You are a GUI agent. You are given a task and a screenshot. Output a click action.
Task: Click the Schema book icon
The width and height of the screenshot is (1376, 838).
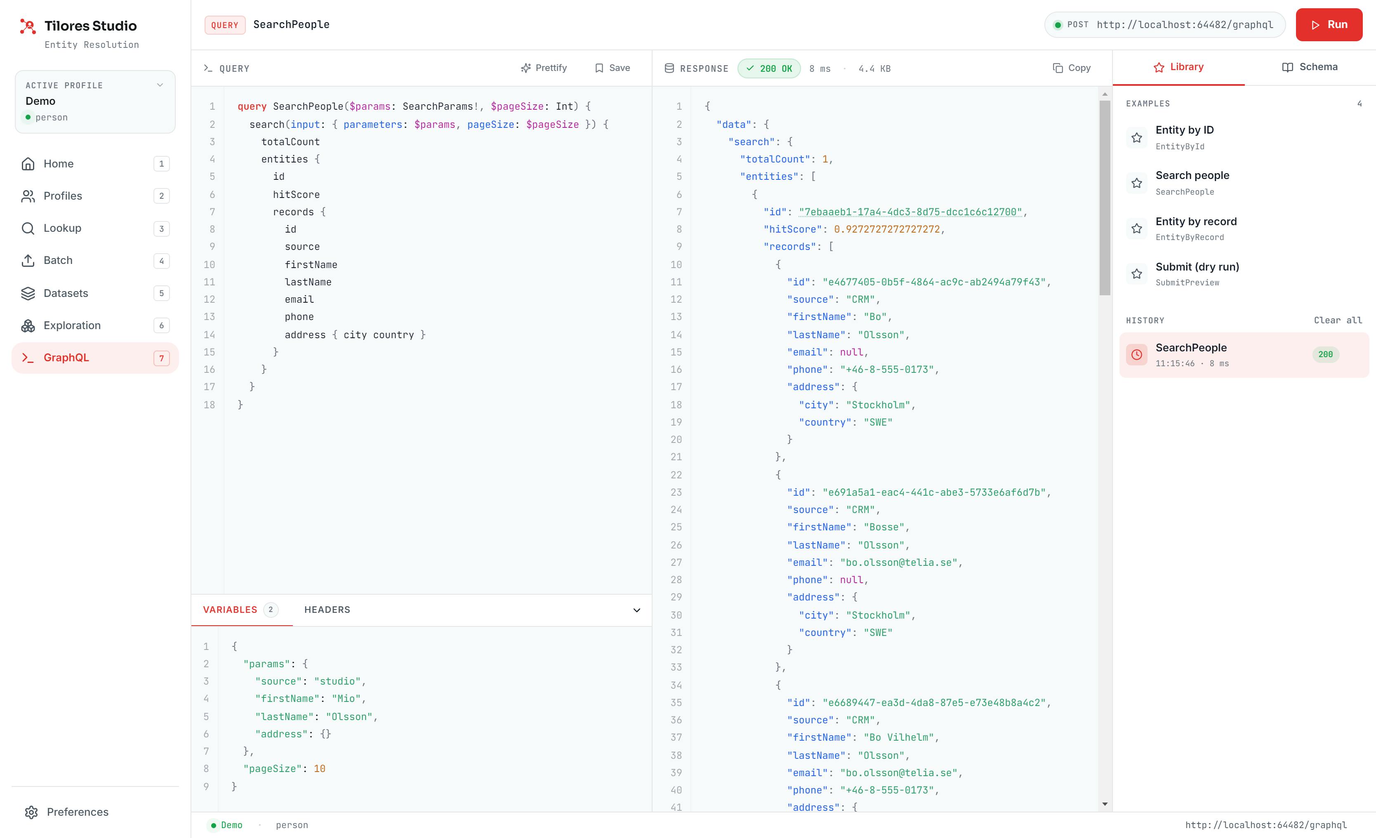tap(1288, 68)
